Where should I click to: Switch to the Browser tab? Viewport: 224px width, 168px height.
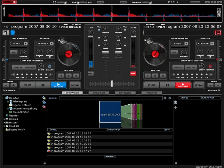coord(72,93)
